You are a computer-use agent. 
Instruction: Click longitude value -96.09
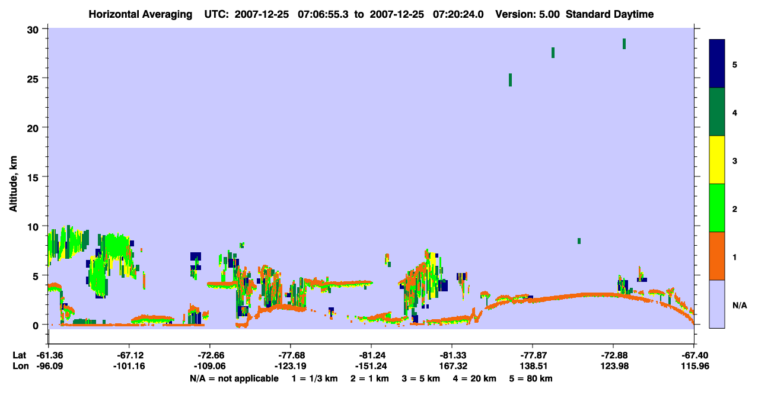(x=49, y=366)
